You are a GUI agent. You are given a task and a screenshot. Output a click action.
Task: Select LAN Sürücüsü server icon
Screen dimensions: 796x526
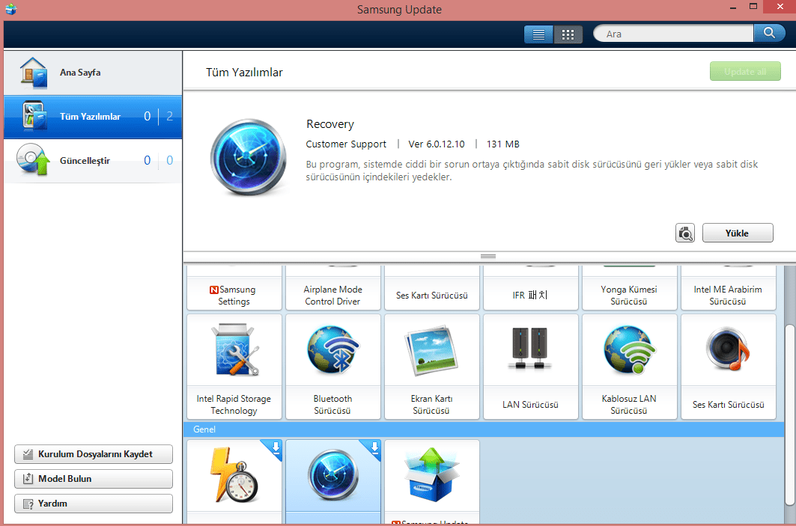click(530, 348)
